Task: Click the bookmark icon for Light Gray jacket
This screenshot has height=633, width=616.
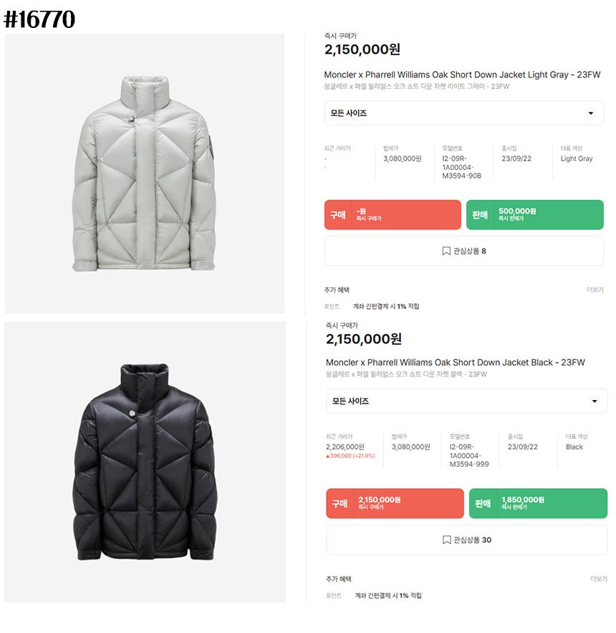Action: (446, 251)
